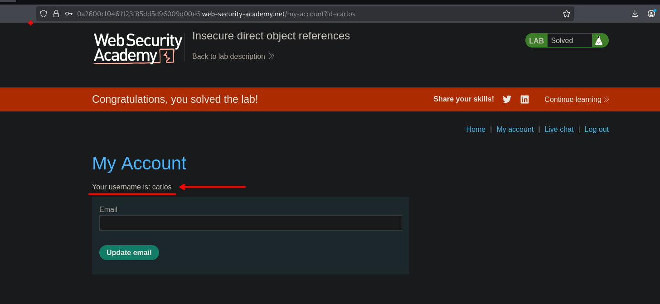This screenshot has height=304, width=660.
Task: Navigate to Home in the menu
Action: [x=476, y=129]
